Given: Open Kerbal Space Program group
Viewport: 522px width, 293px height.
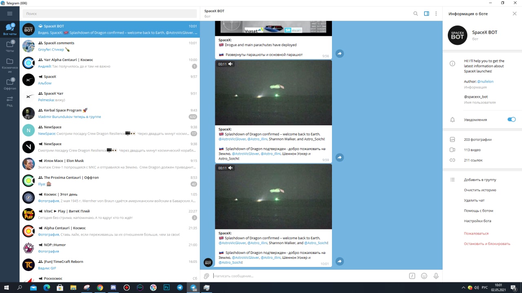Looking at the screenshot, I should tap(110, 113).
